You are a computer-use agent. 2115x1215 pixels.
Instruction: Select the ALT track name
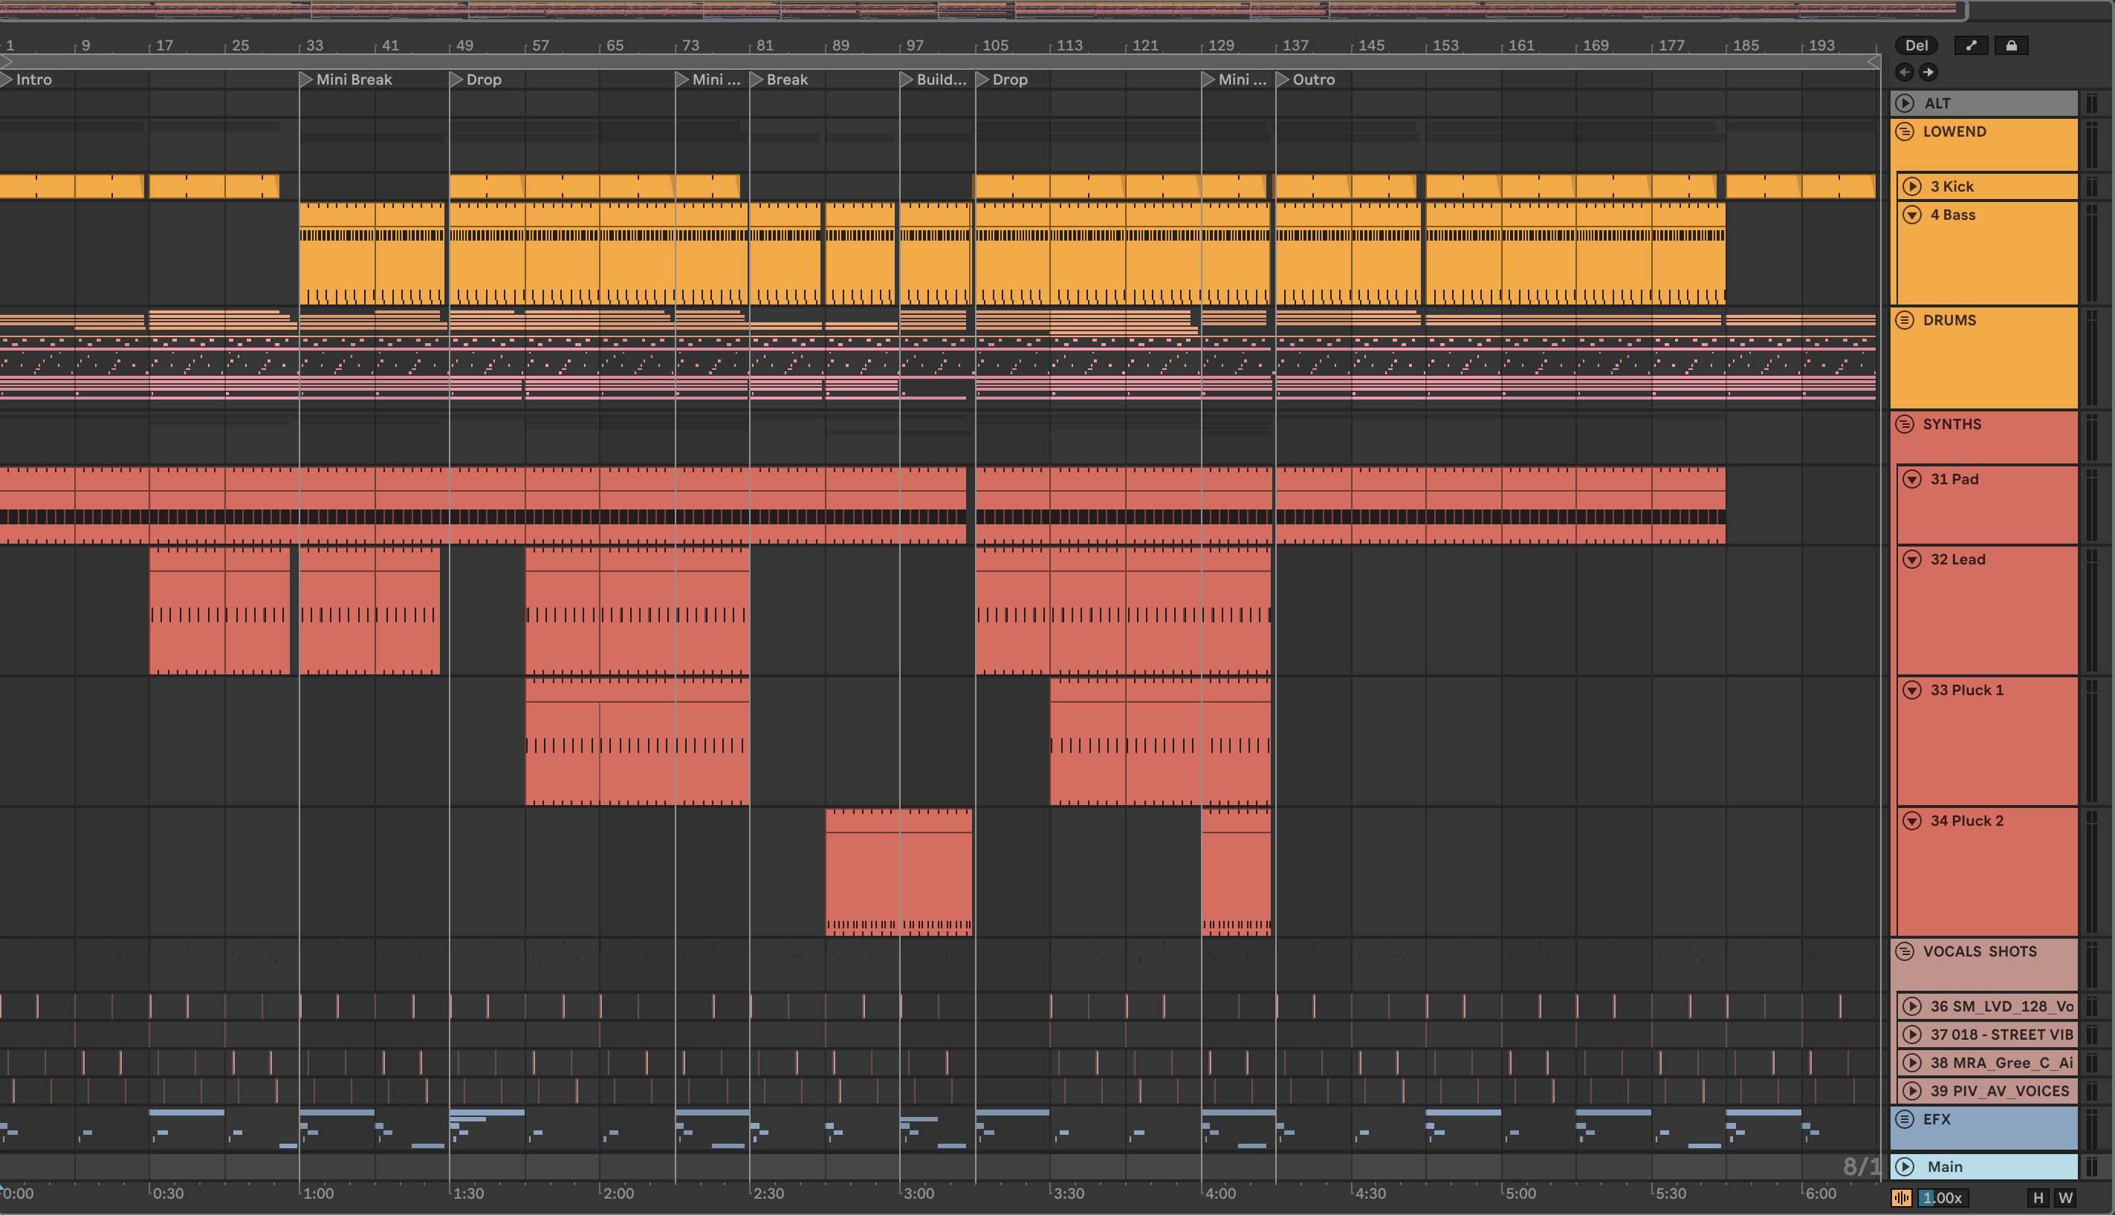pos(1937,103)
